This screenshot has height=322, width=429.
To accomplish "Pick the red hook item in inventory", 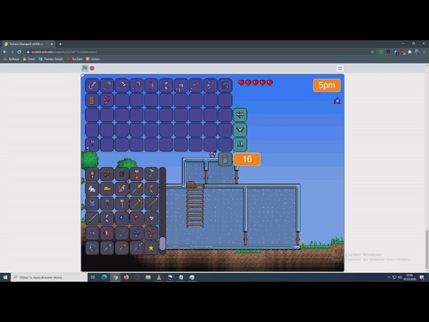I will (107, 100).
